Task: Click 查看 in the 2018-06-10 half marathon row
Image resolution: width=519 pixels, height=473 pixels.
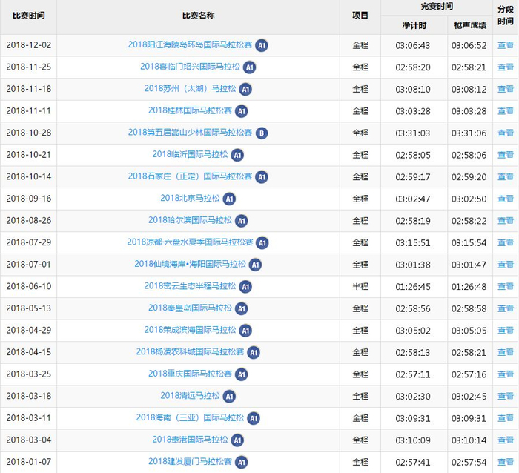Action: click(505, 286)
